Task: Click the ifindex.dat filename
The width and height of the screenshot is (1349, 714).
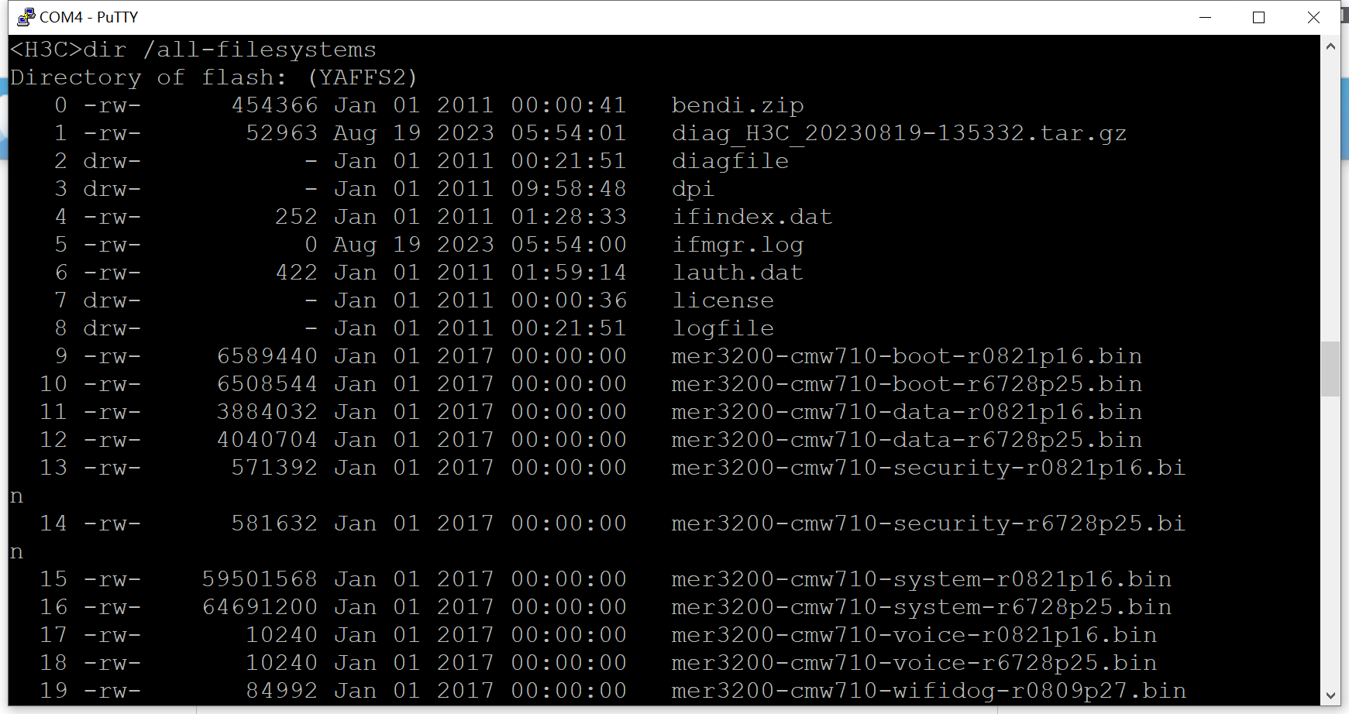Action: [752, 217]
